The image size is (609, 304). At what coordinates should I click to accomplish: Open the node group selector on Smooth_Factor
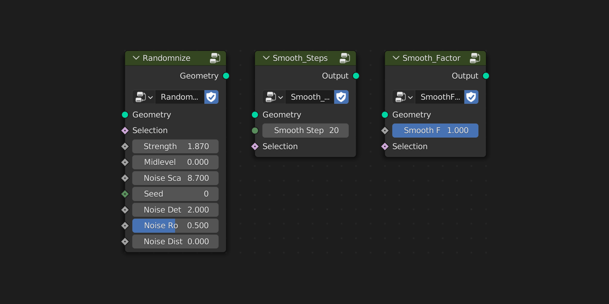tap(403, 97)
